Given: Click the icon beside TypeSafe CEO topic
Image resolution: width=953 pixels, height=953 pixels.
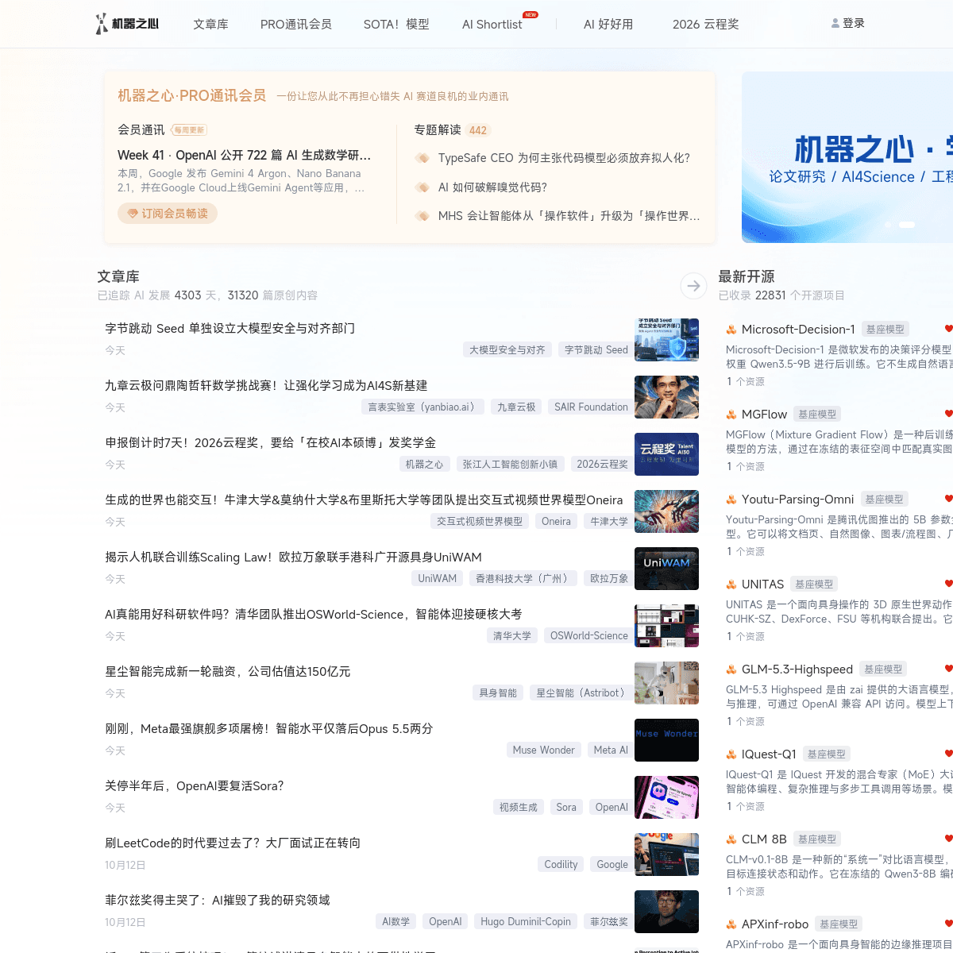Looking at the screenshot, I should click(x=422, y=158).
